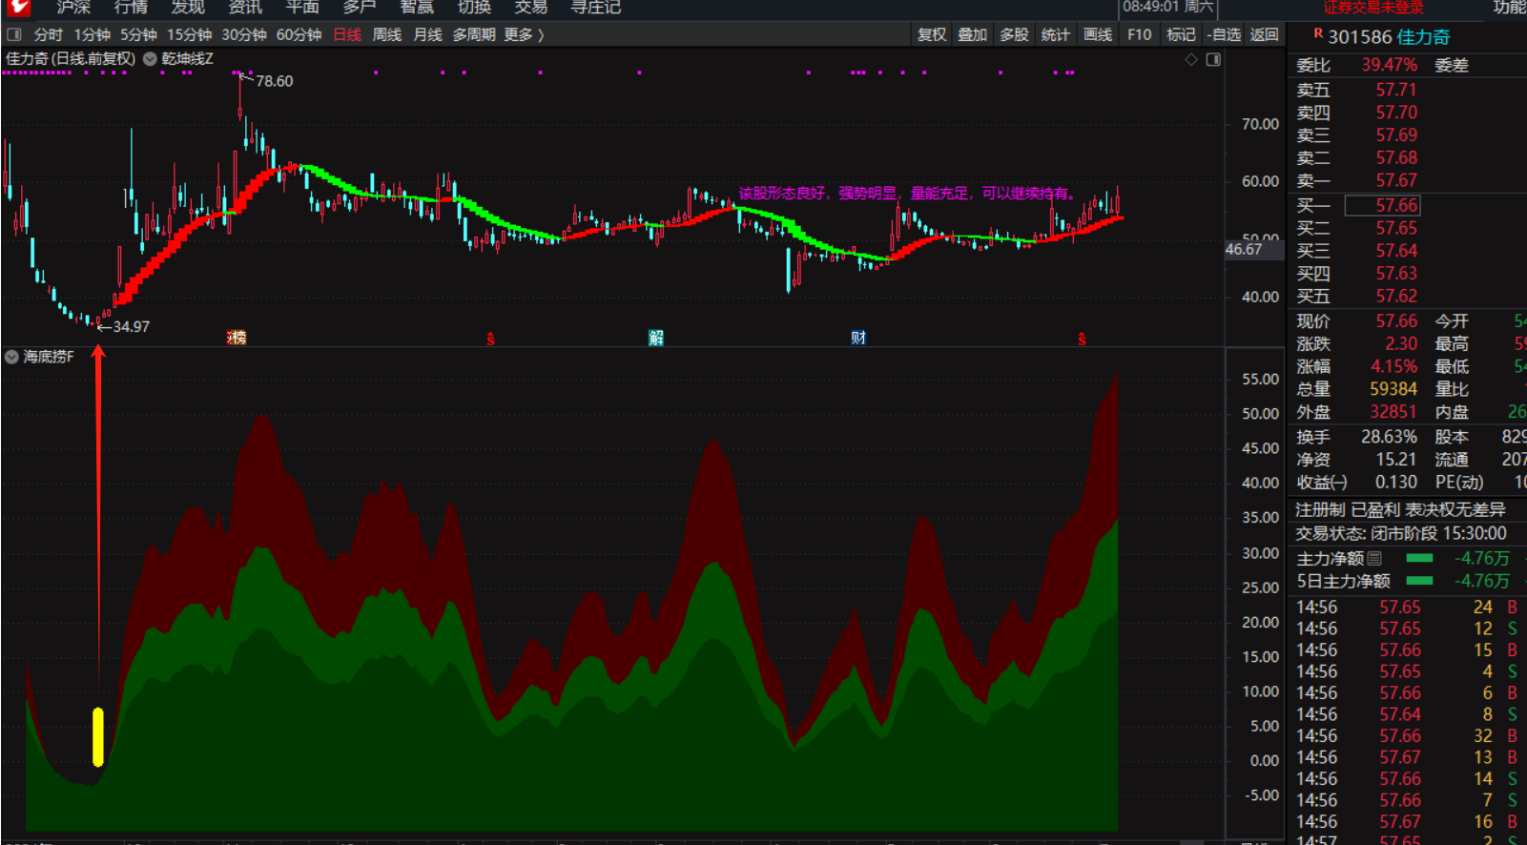Expand the 乾坤线Z indicator dropdown
The width and height of the screenshot is (1527, 845).
(150, 59)
